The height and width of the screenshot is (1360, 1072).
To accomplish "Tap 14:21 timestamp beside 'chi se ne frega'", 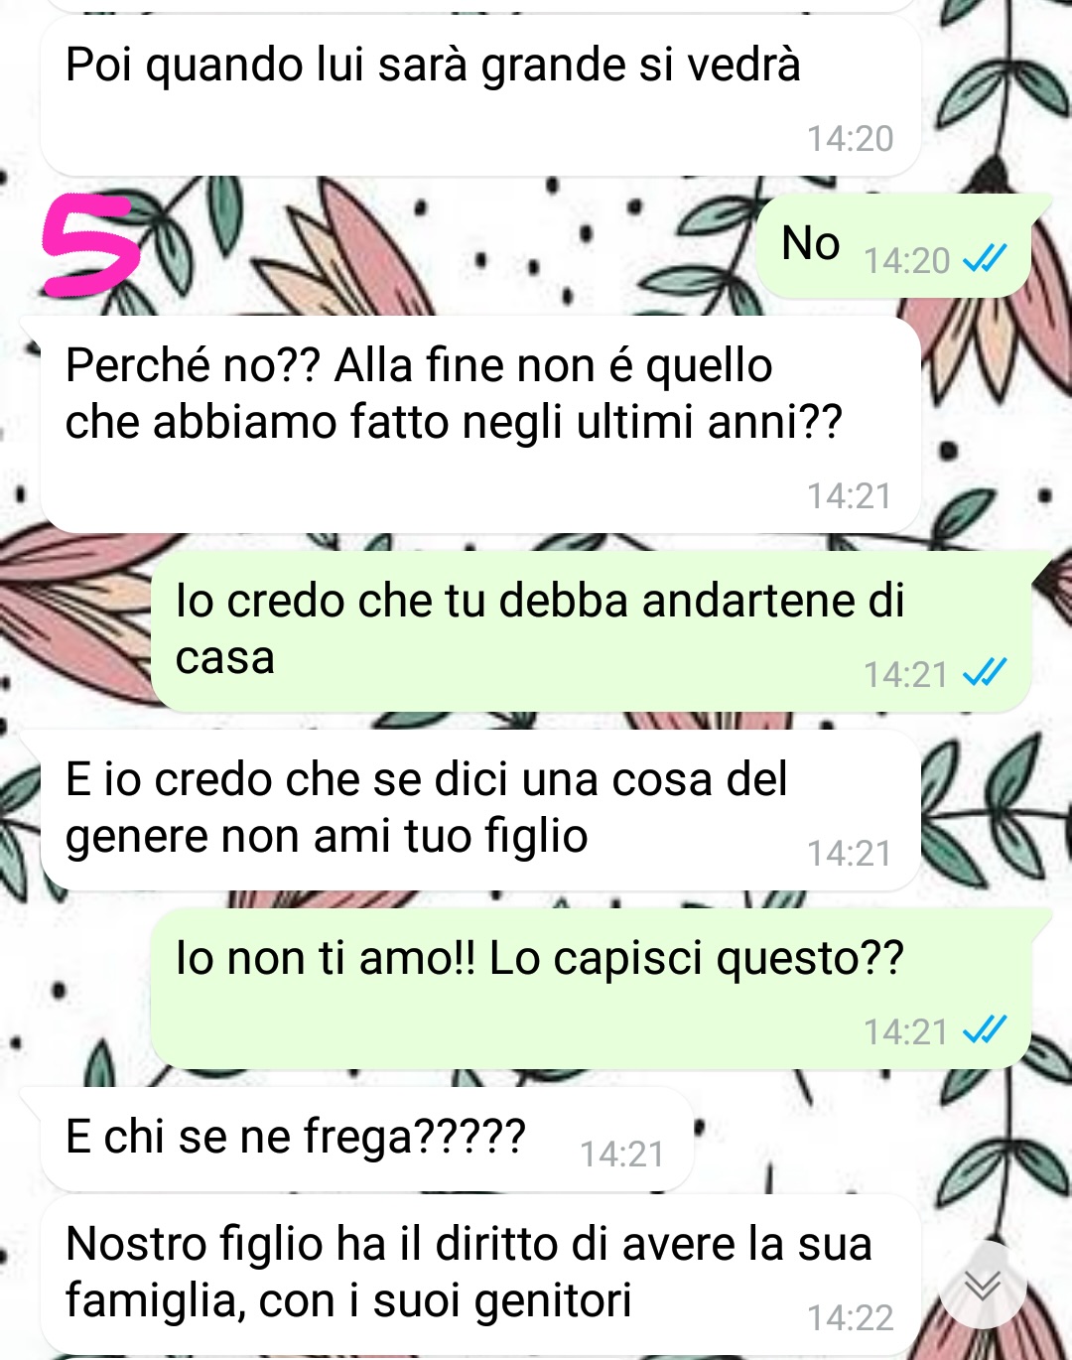I will (622, 1154).
